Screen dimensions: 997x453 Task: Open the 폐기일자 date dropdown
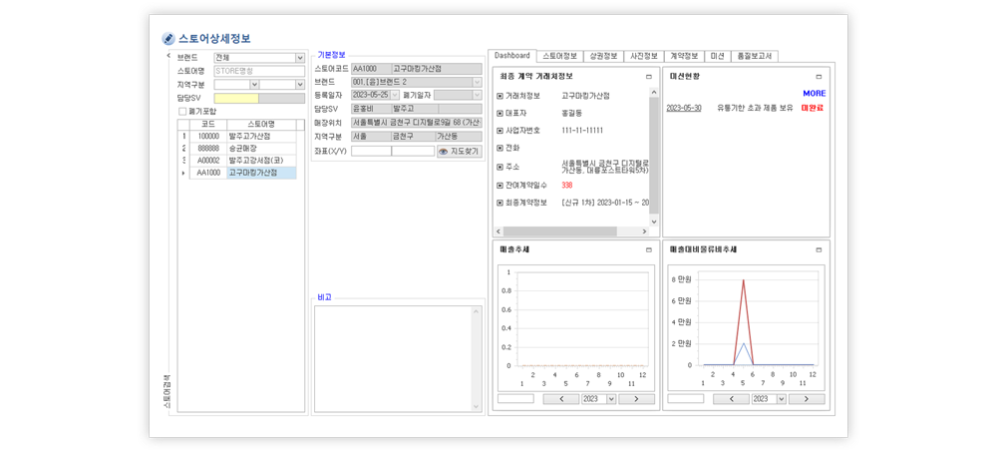coord(477,95)
